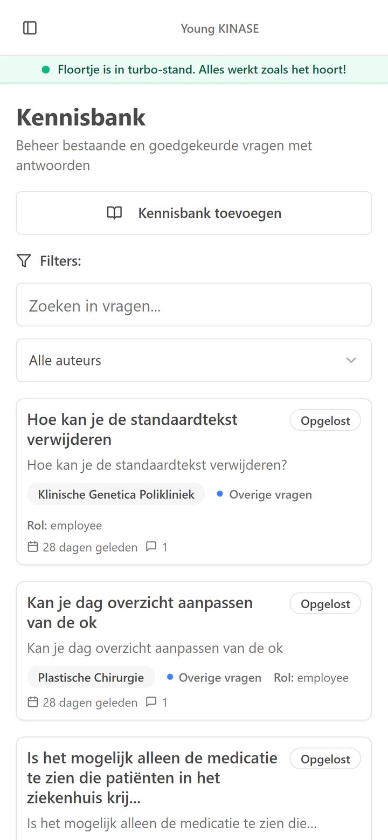
Task: Click 'Floortje is in turbo-stand' banner text
Action: coord(202,70)
